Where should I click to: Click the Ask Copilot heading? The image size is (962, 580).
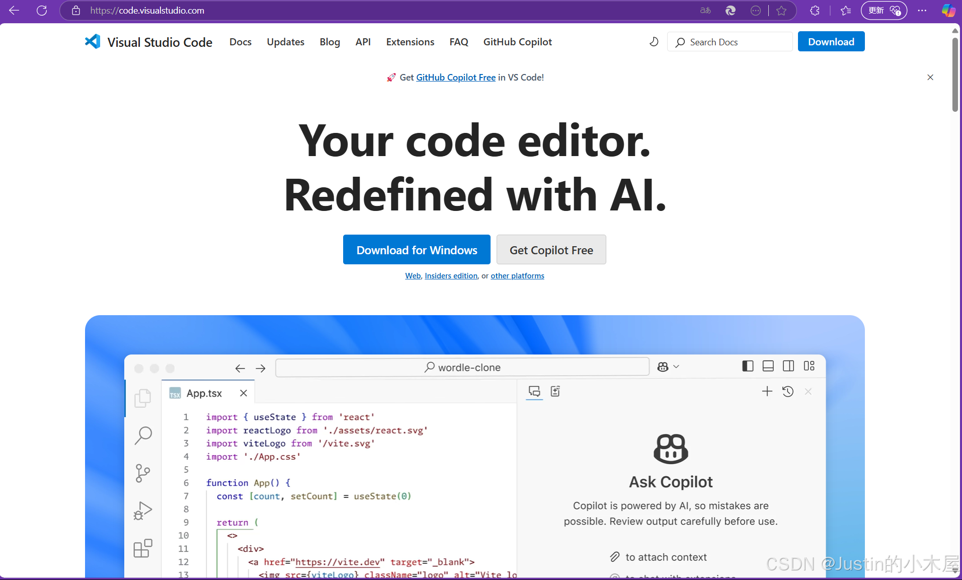point(671,482)
